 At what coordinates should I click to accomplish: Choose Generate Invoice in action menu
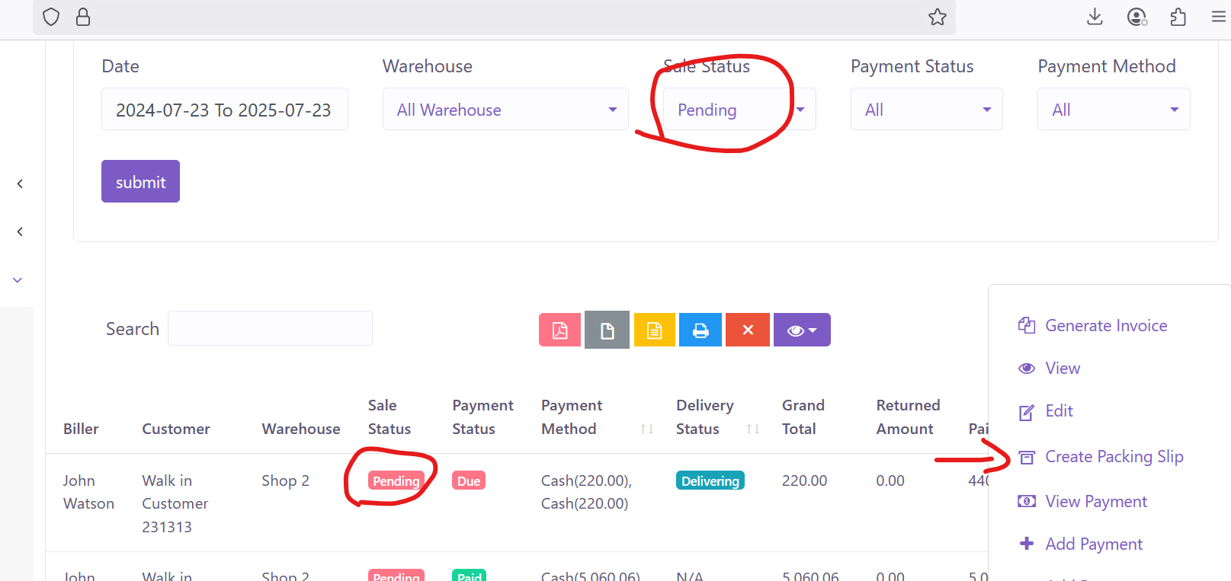[1105, 326]
